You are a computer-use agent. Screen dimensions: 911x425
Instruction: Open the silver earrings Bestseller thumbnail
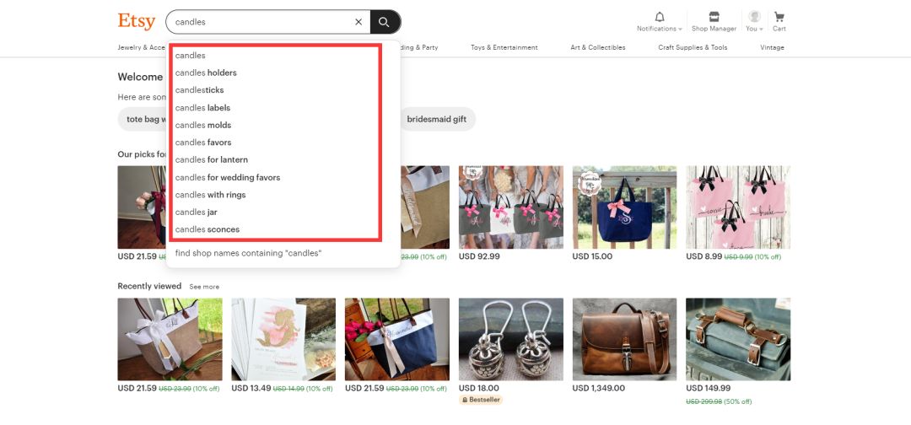(x=510, y=338)
